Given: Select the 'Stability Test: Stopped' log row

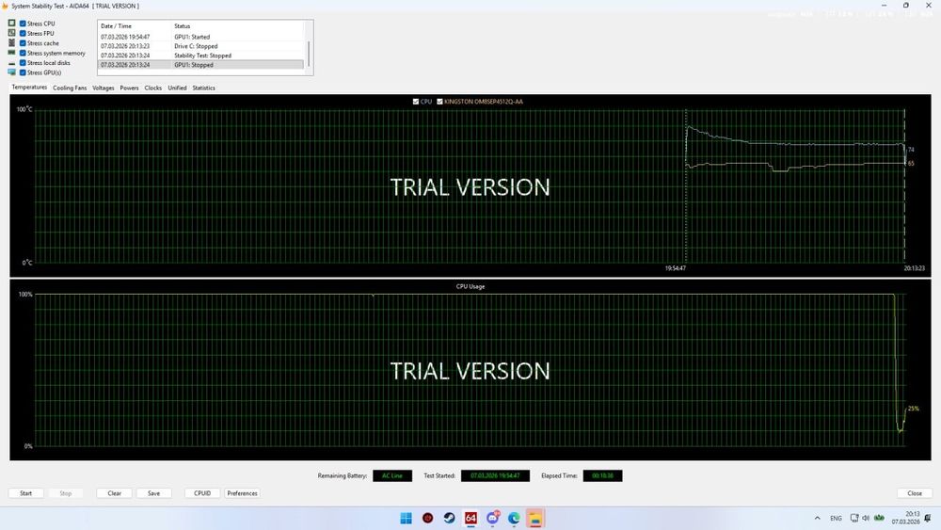Looking at the screenshot, I should pyautogui.click(x=201, y=56).
